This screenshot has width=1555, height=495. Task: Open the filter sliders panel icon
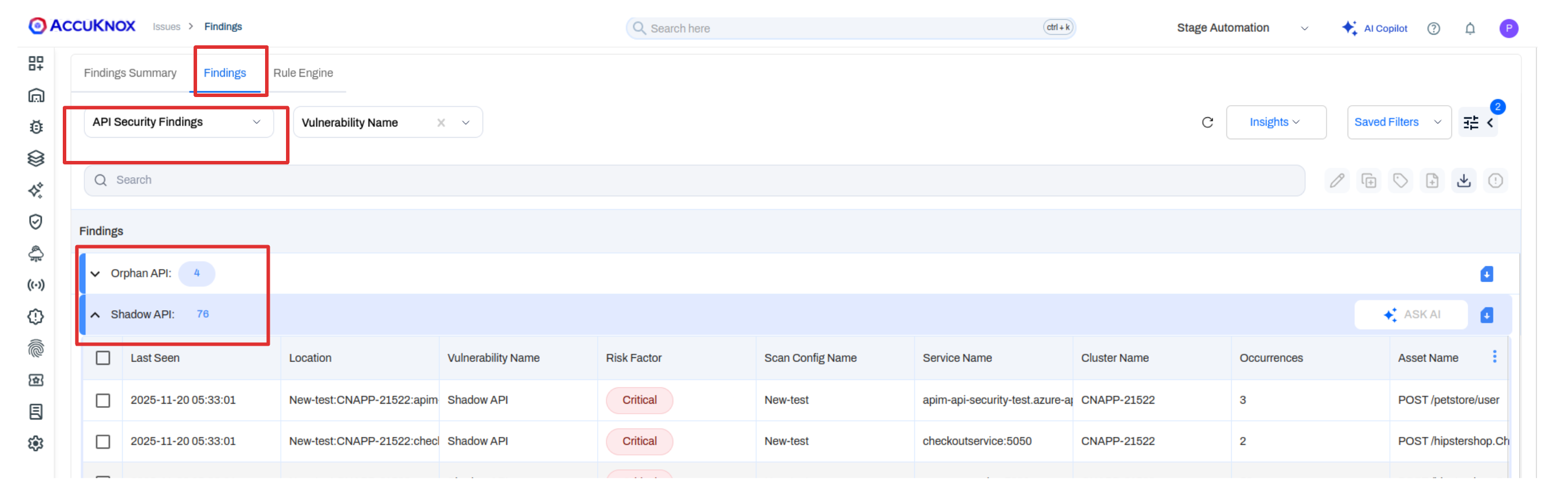point(1471,123)
